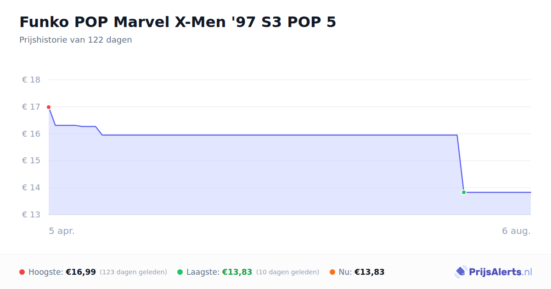The image size is (551, 289).
Task: Select the € 14 axis label
Action: (31, 188)
